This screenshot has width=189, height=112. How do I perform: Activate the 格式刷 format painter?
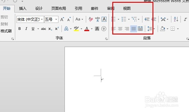(x=6, y=31)
